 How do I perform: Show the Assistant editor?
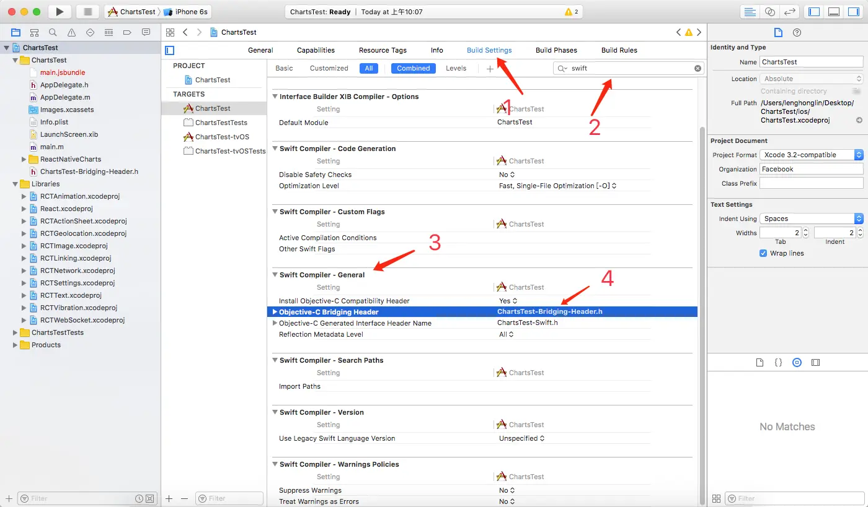click(x=770, y=12)
